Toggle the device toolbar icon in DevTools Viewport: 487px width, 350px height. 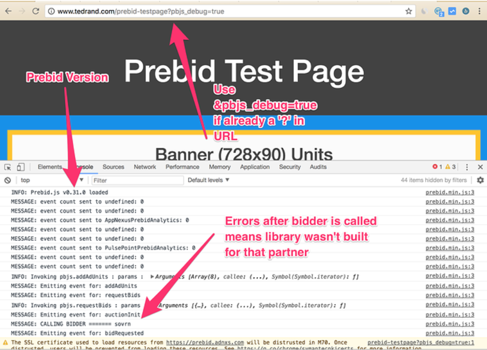(x=20, y=167)
